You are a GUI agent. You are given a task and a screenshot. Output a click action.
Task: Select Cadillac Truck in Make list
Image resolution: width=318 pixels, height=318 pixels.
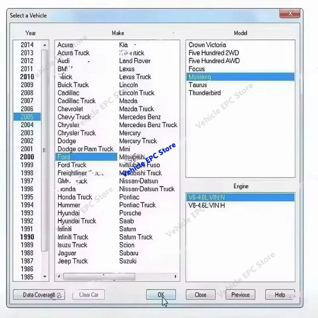[x=76, y=101]
